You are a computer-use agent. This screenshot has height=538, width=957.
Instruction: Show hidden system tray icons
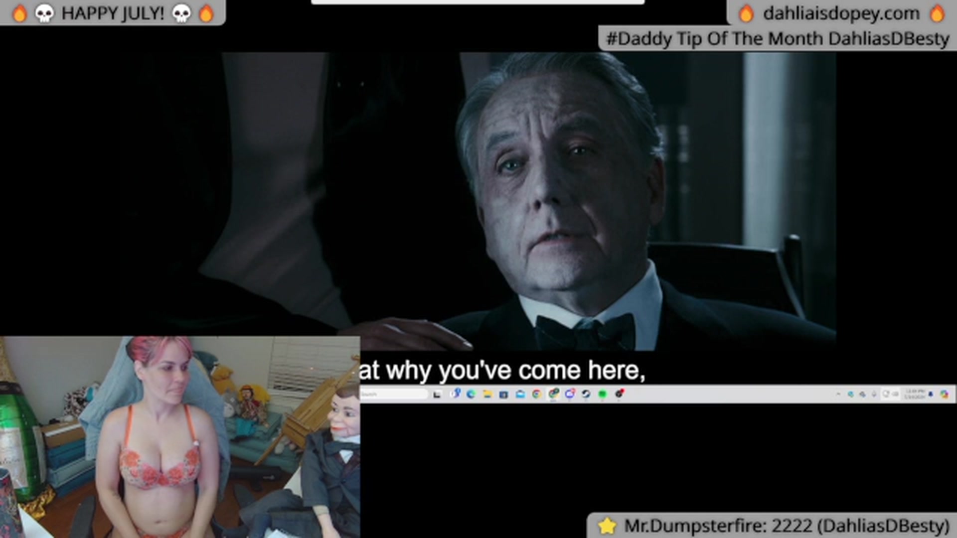tap(838, 394)
